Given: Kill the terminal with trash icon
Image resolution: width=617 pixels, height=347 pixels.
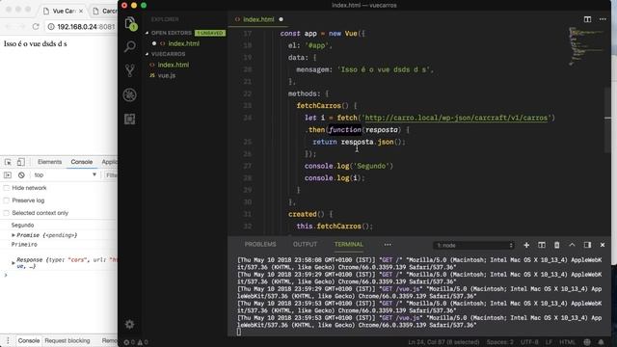Looking at the screenshot, I should click(x=557, y=245).
